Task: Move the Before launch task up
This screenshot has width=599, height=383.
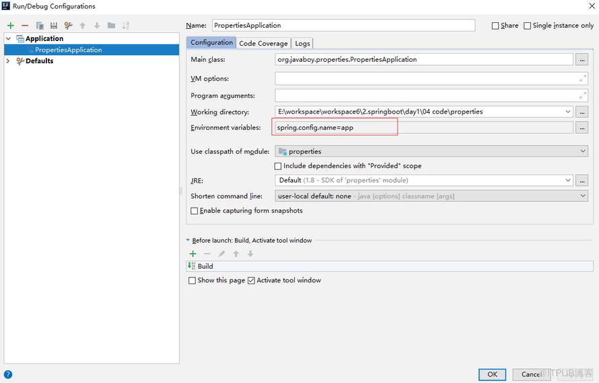Action: tap(236, 254)
